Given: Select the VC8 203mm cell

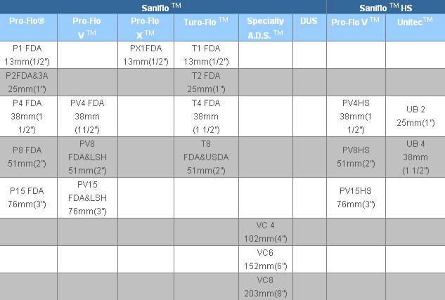Looking at the screenshot, I should tap(266, 287).
